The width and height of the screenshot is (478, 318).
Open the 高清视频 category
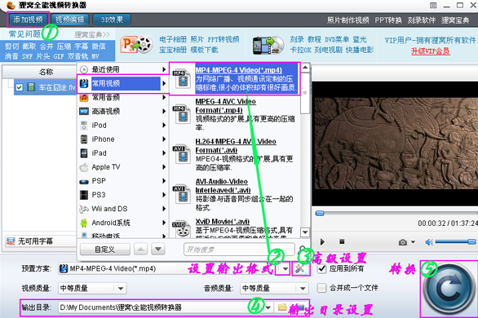(x=123, y=111)
